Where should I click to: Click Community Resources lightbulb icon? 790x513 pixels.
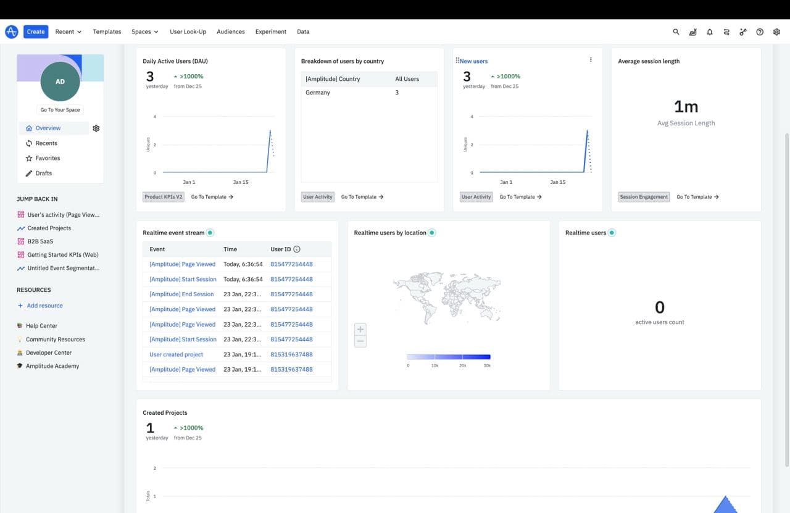pos(20,339)
